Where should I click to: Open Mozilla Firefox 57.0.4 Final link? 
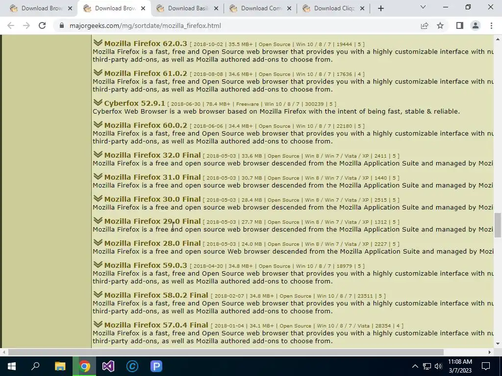pos(156,325)
